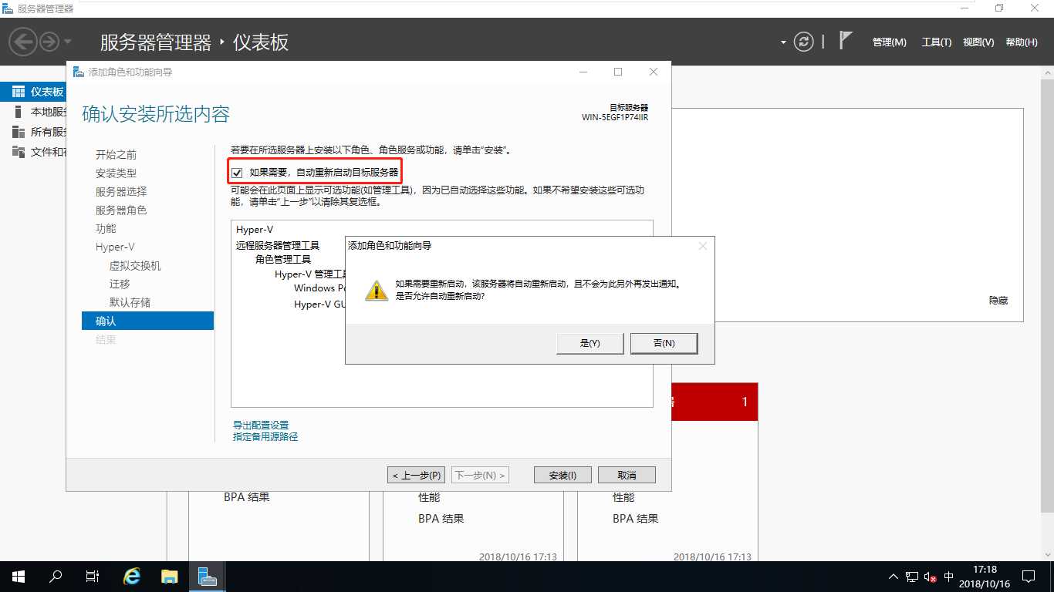This screenshot has height=592, width=1054.
Task: Click the refresh icon in Server Manager header
Action: click(x=804, y=42)
